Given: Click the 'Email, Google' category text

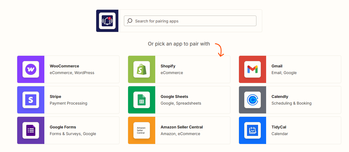Looking at the screenshot, I should tap(284, 73).
